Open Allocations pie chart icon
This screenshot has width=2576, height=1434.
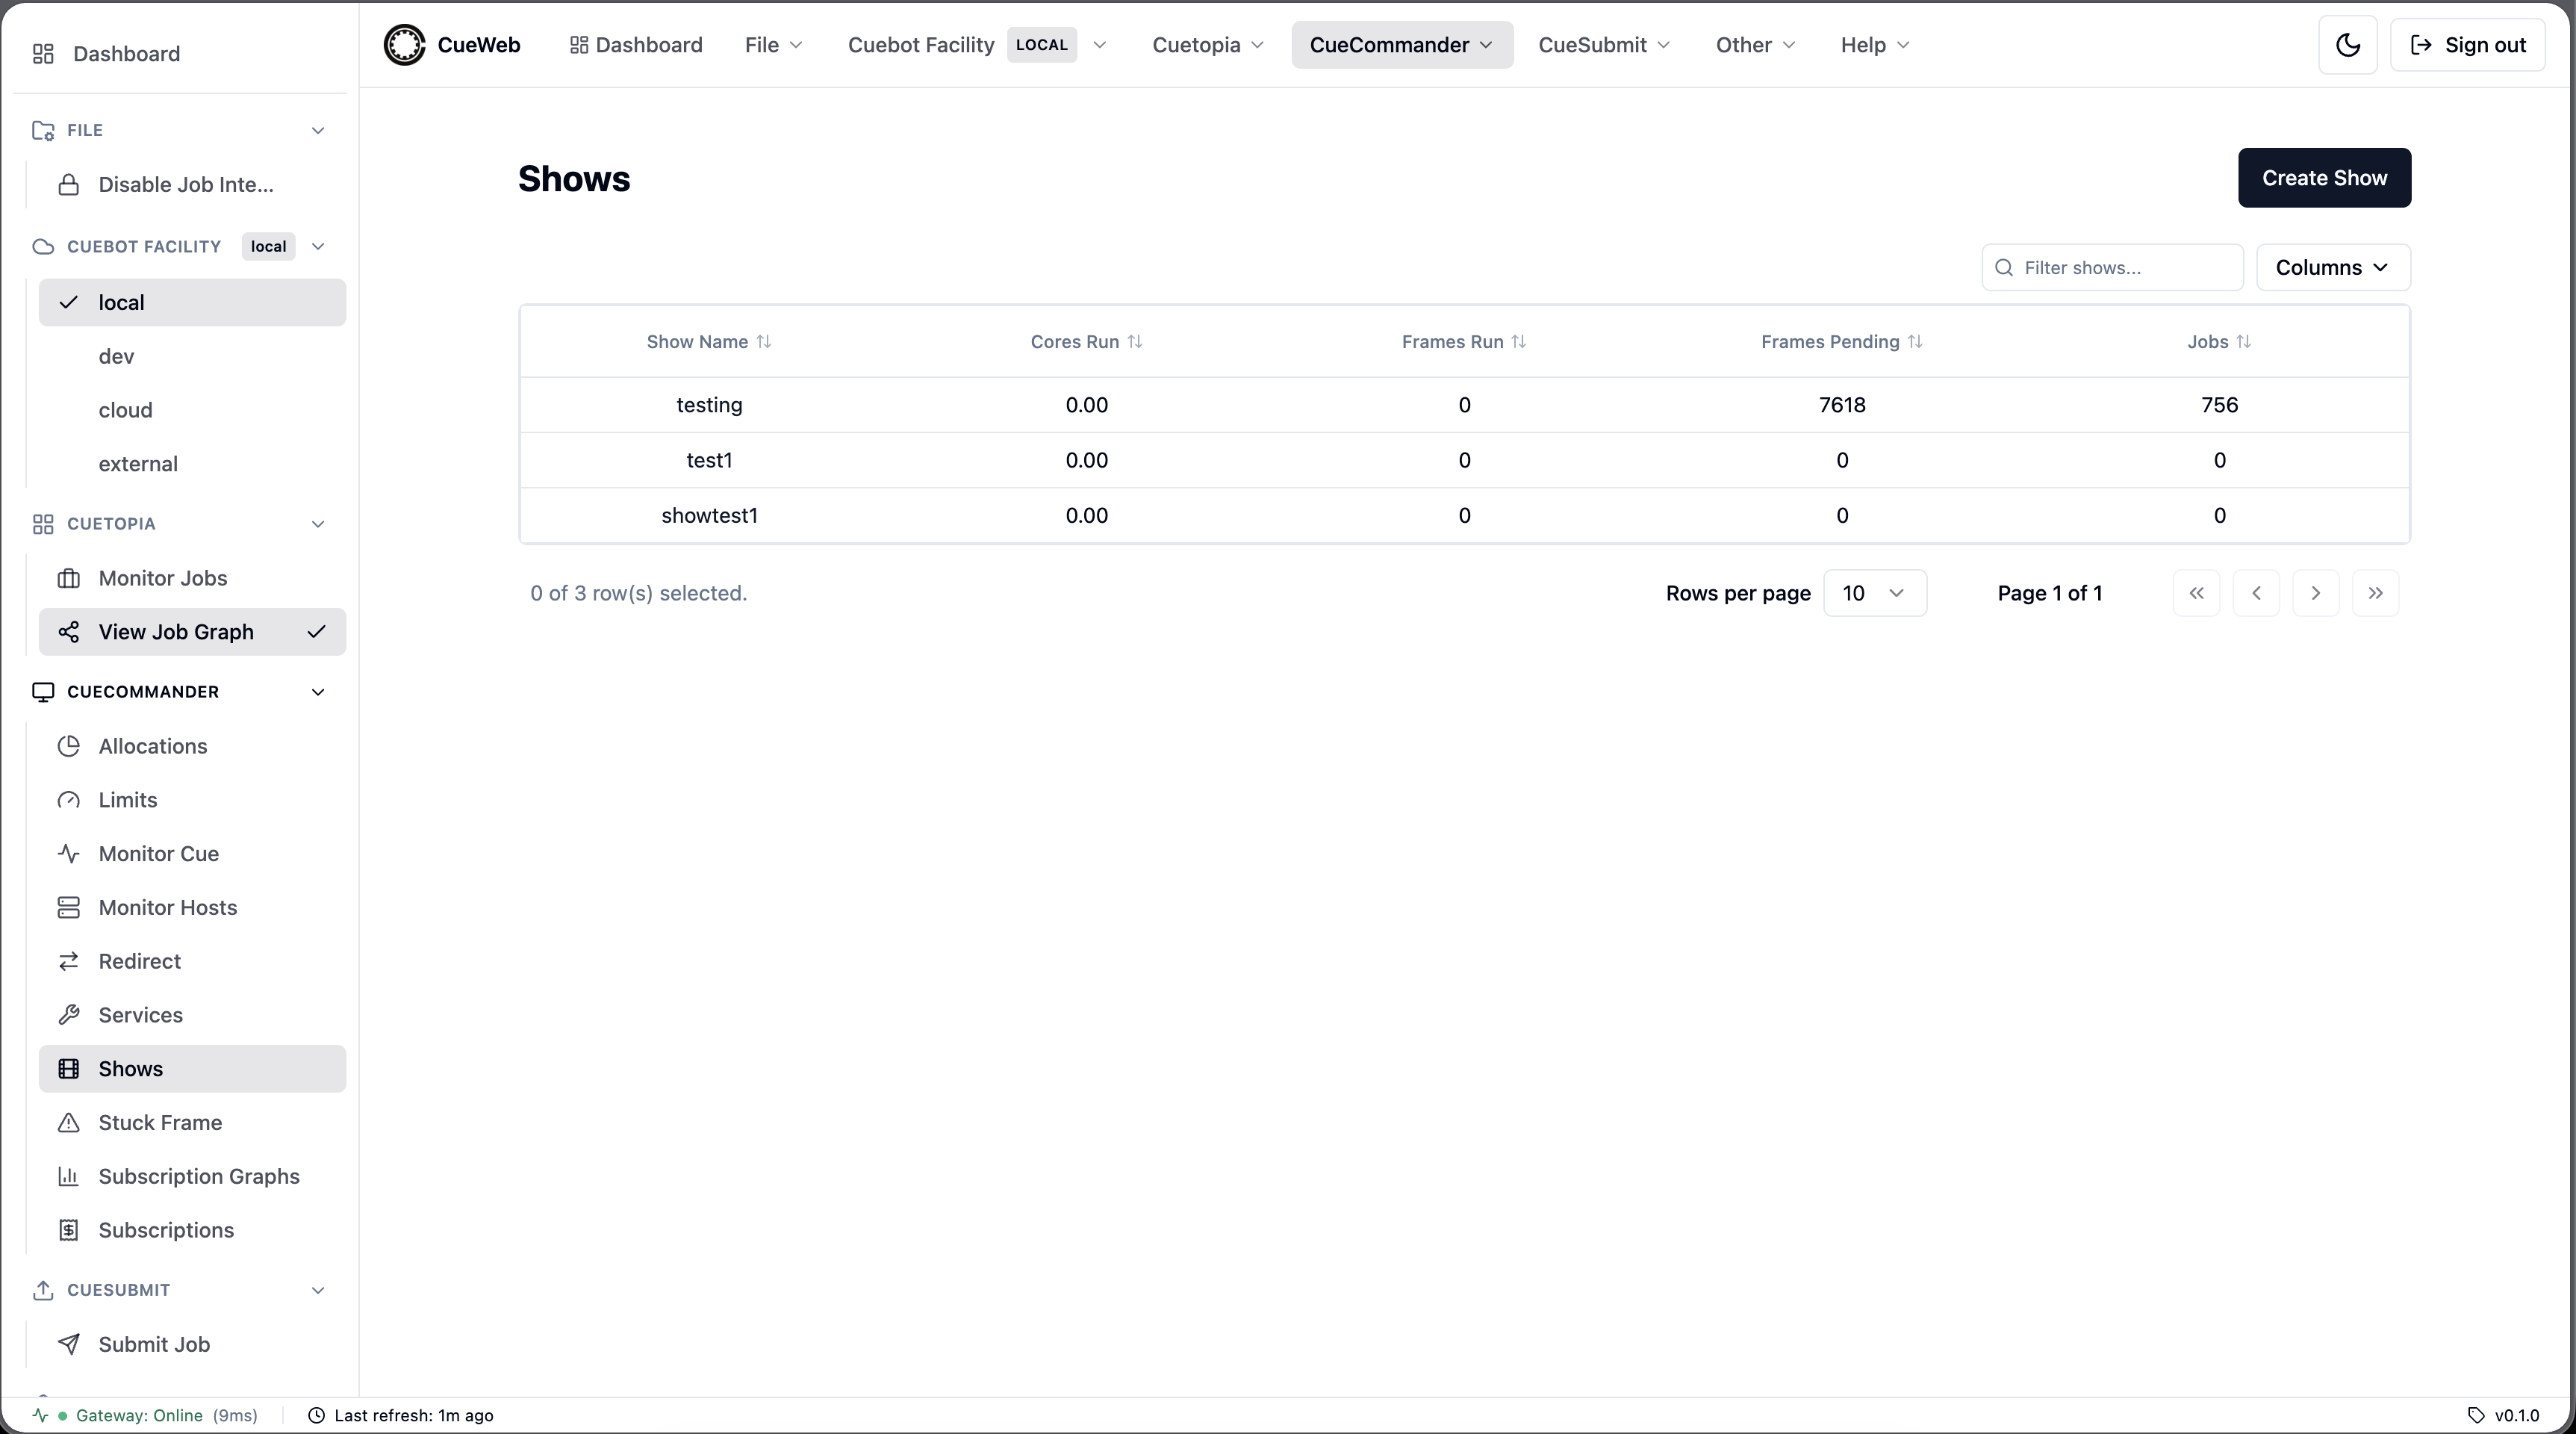68,746
